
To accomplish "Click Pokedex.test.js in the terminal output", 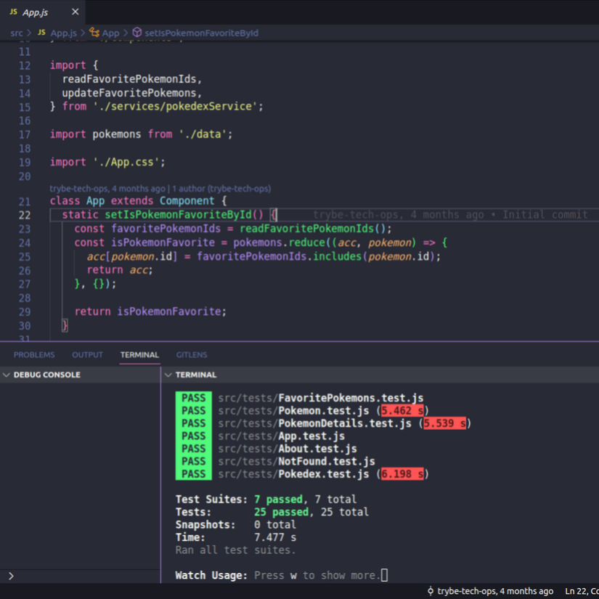I will [x=324, y=474].
